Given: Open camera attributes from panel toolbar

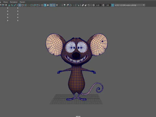Looking at the screenshot, I should (x=3, y=5).
